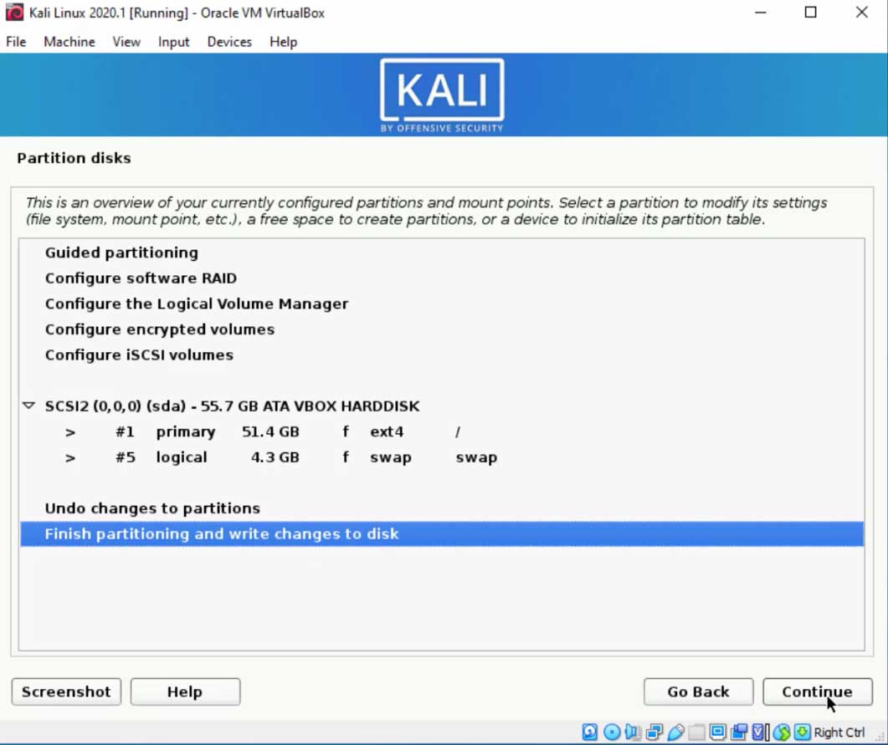Image resolution: width=888 pixels, height=745 pixels.
Task: Open the Help menu in menu bar
Action: click(283, 42)
